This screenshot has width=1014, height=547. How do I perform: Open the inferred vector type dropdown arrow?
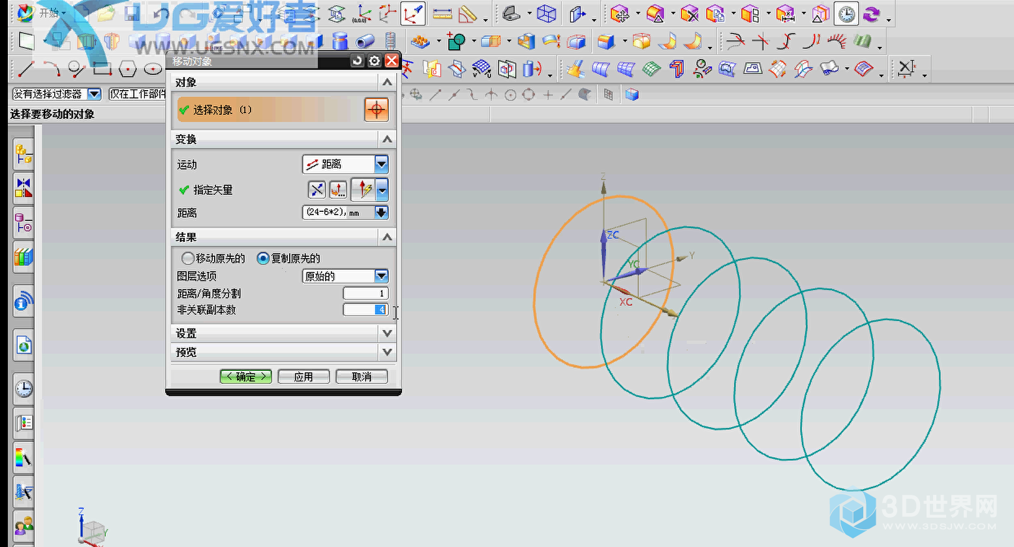[x=382, y=190]
